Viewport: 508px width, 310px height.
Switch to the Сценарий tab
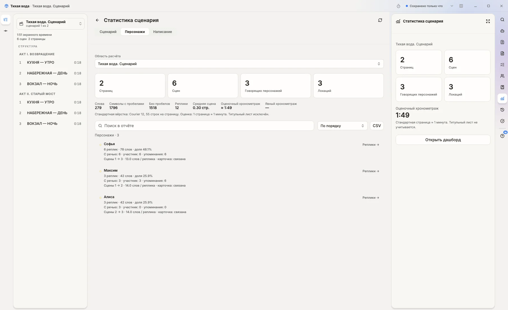pyautogui.click(x=108, y=32)
